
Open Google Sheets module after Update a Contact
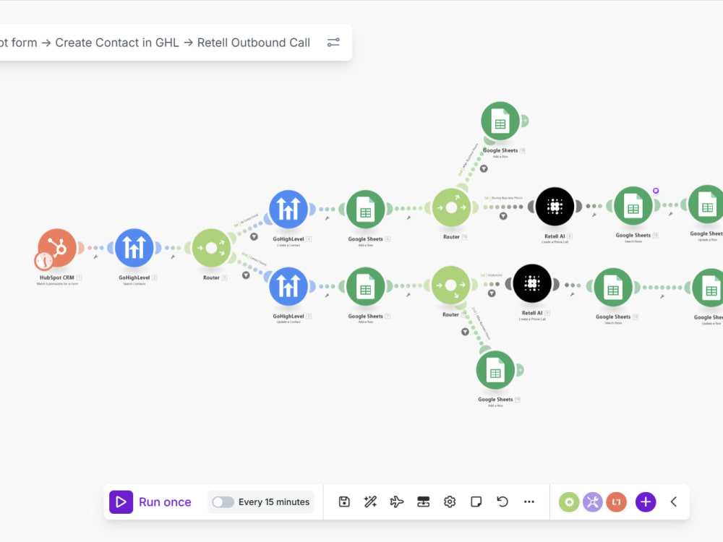[366, 287]
